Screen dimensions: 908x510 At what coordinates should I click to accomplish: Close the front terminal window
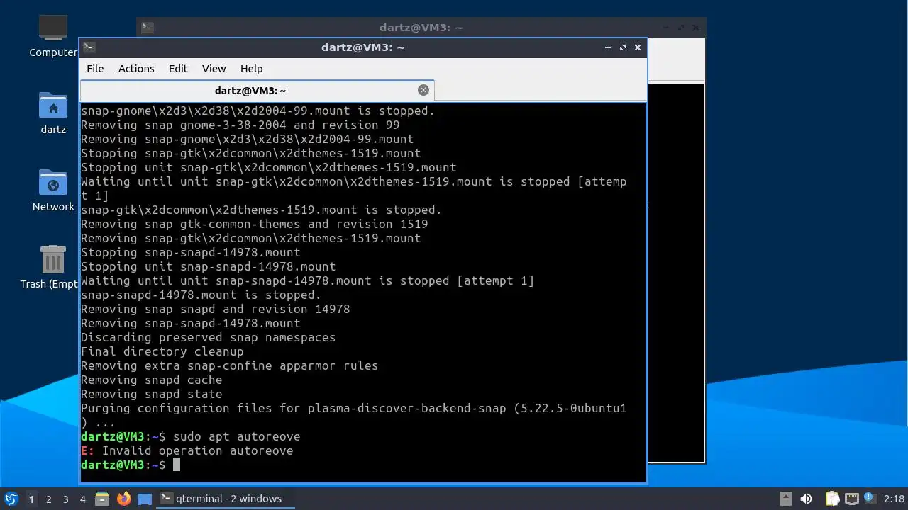tap(638, 47)
